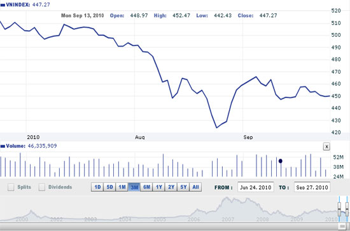Click the black dot on volume chart

(281, 161)
